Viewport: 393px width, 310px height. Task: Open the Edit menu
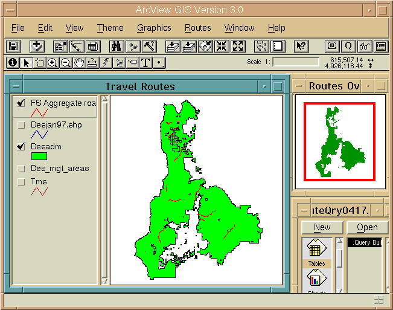[x=45, y=28]
